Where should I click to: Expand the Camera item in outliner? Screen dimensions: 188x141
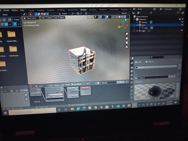coord(137,22)
